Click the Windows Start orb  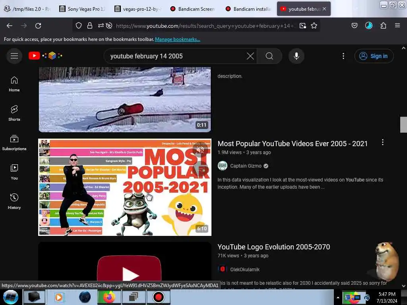click(x=11, y=297)
